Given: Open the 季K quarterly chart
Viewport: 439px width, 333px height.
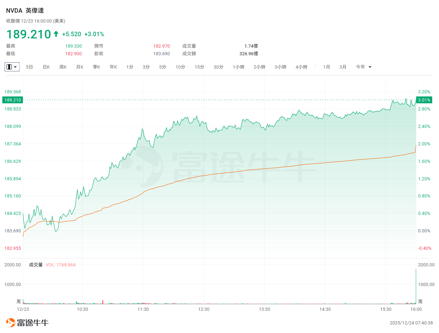Looking at the screenshot, I should 97,67.
